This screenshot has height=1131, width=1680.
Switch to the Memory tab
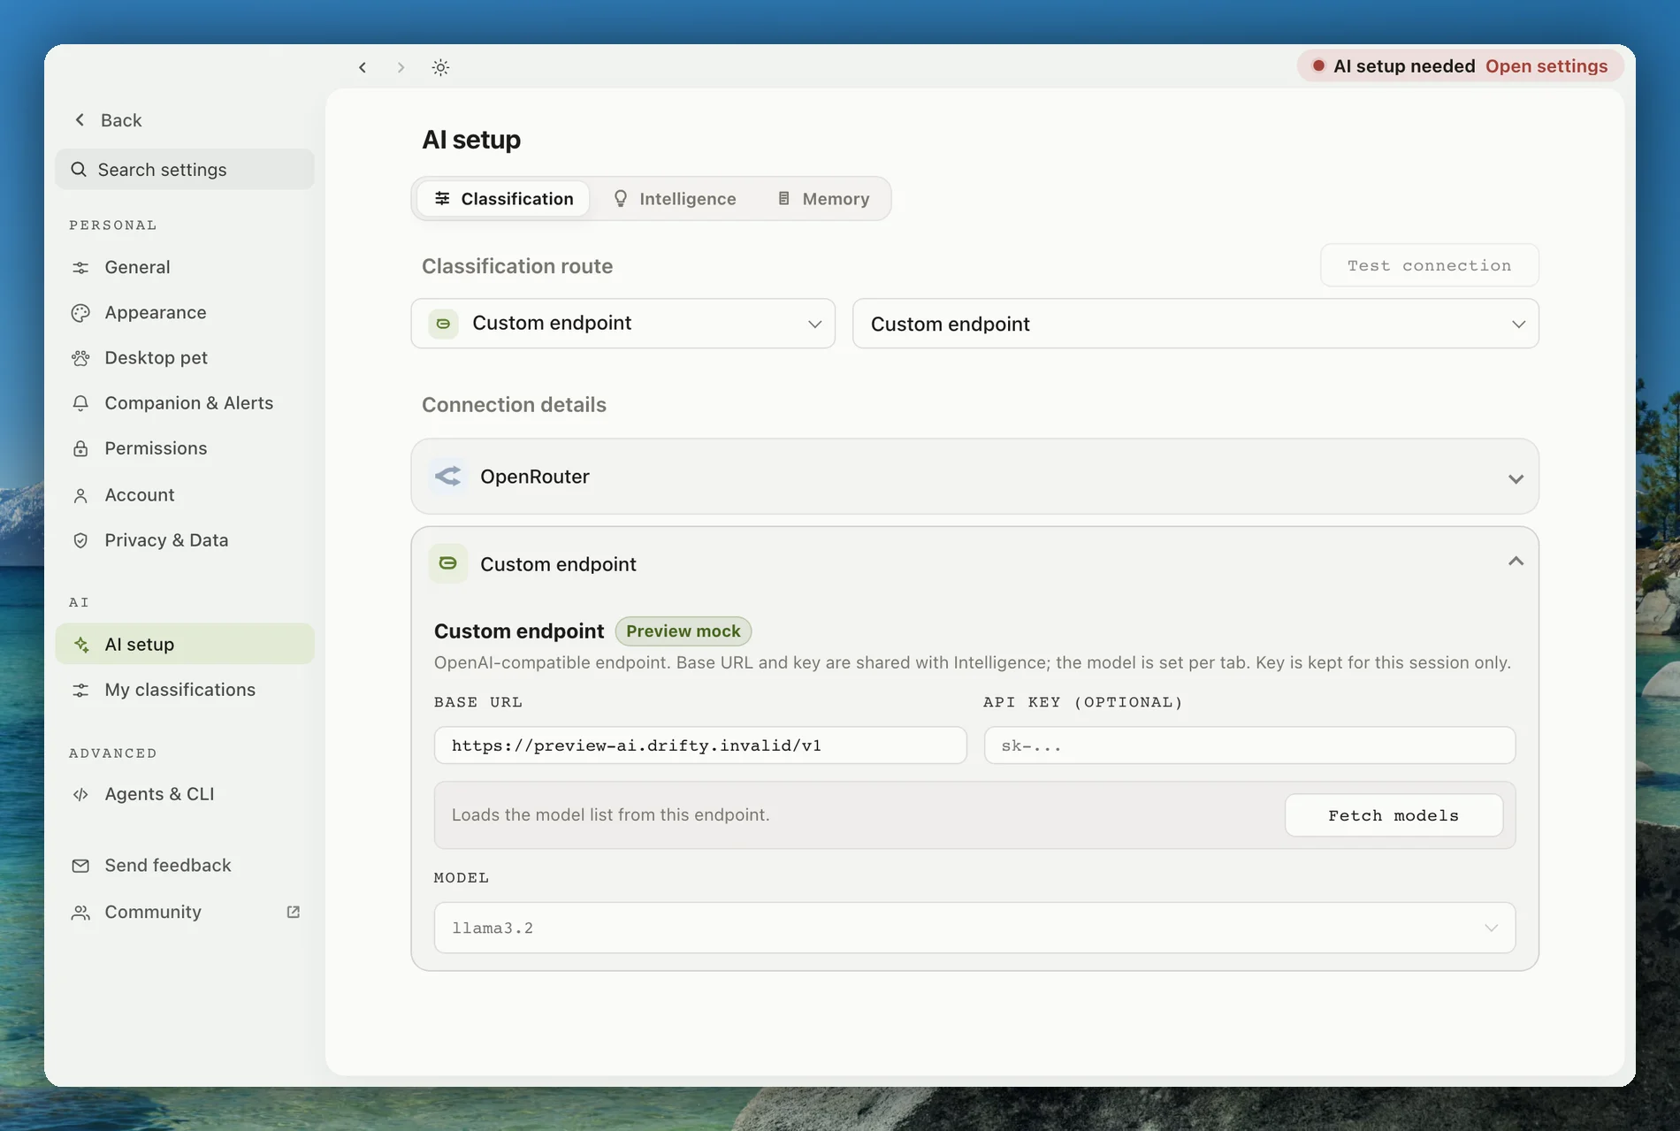point(823,198)
